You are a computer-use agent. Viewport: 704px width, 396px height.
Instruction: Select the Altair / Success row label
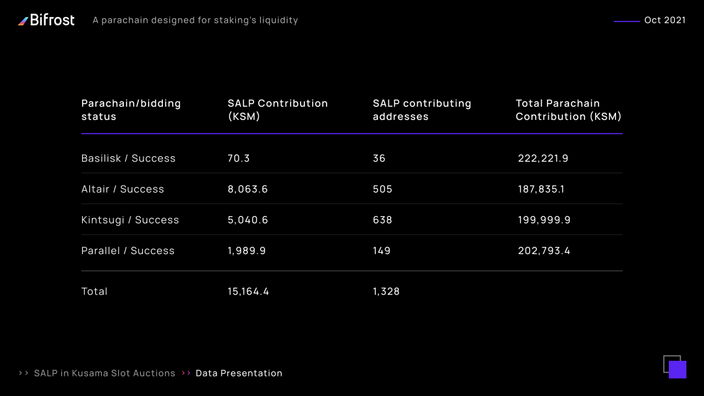tap(123, 189)
